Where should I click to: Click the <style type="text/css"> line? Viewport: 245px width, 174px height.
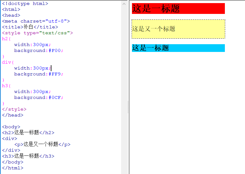click(37, 33)
